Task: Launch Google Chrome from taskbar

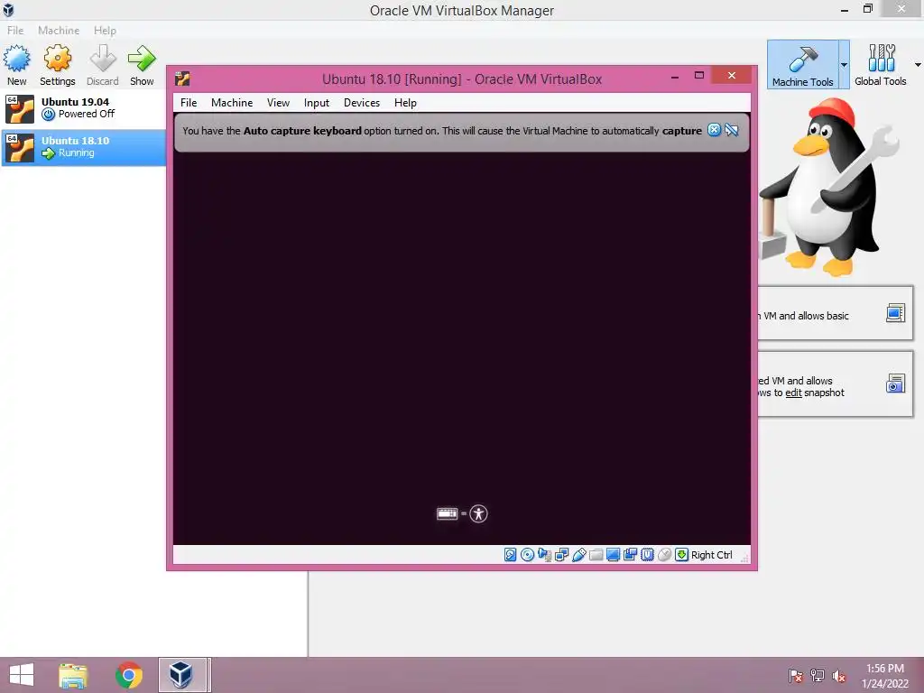Action: (x=128, y=675)
